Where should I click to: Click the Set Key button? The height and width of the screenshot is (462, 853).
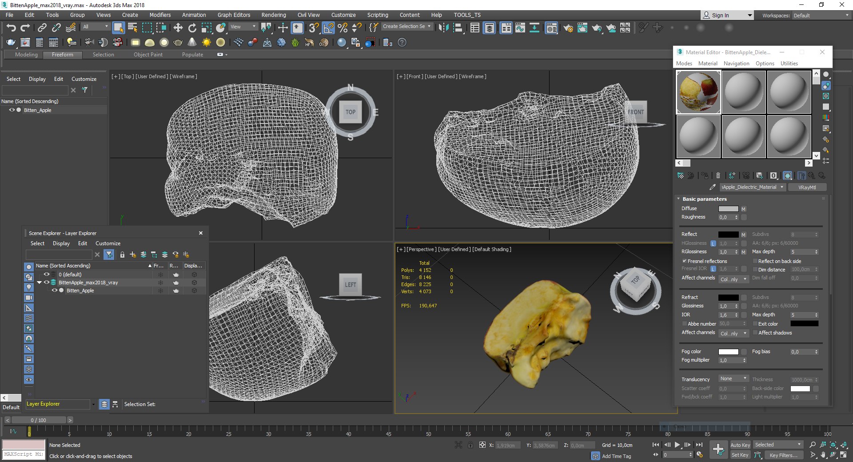[740, 455]
